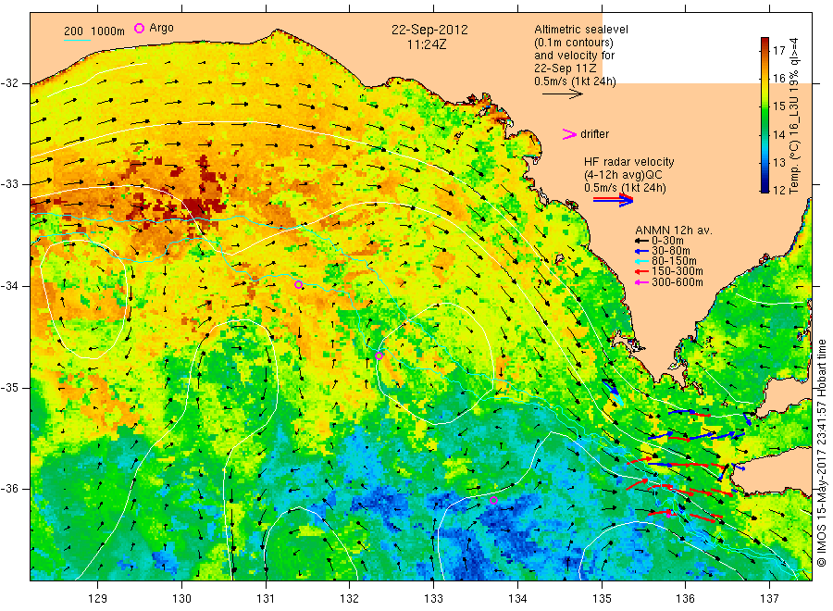833x611 pixels.
Task: Click the red 150-300m arrow legend symbol
Action: tap(641, 271)
